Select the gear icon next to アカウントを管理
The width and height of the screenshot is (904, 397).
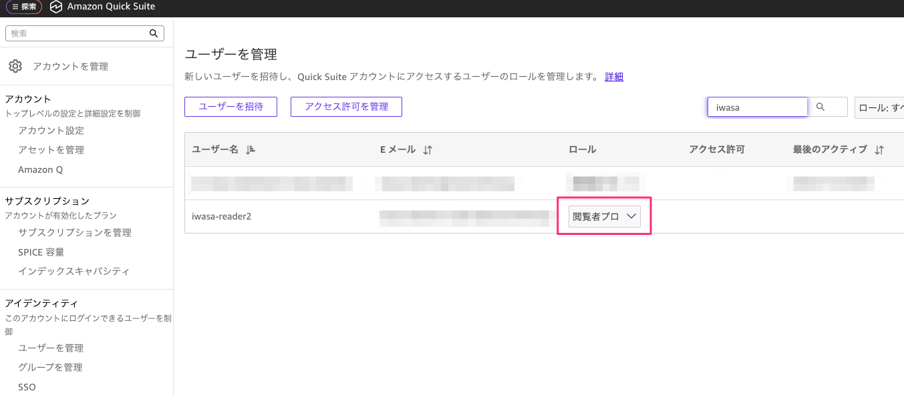click(16, 66)
